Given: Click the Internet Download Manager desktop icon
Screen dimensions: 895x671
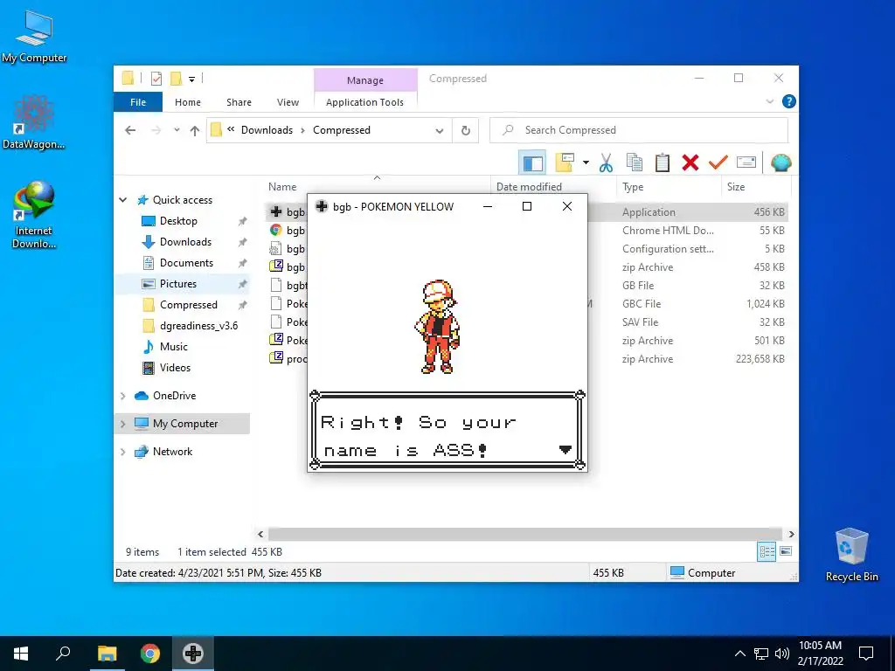Looking at the screenshot, I should coord(34,214).
